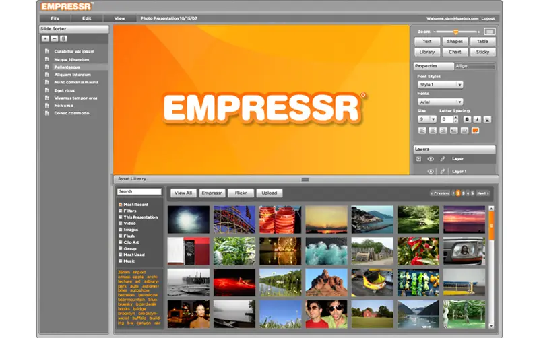This screenshot has height=338, width=539.
Task: Toggle visibility eye on the Layer row
Action: click(431, 159)
